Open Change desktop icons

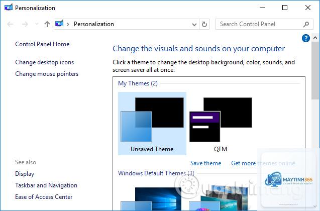click(45, 62)
